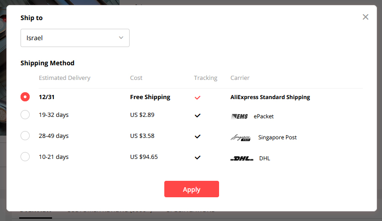Pick the DHL shipping radio button
Screen dimensions: 382x221
coord(25,157)
